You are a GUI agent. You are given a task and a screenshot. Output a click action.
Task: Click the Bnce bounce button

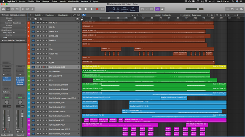pyautogui.click(x=18, y=129)
